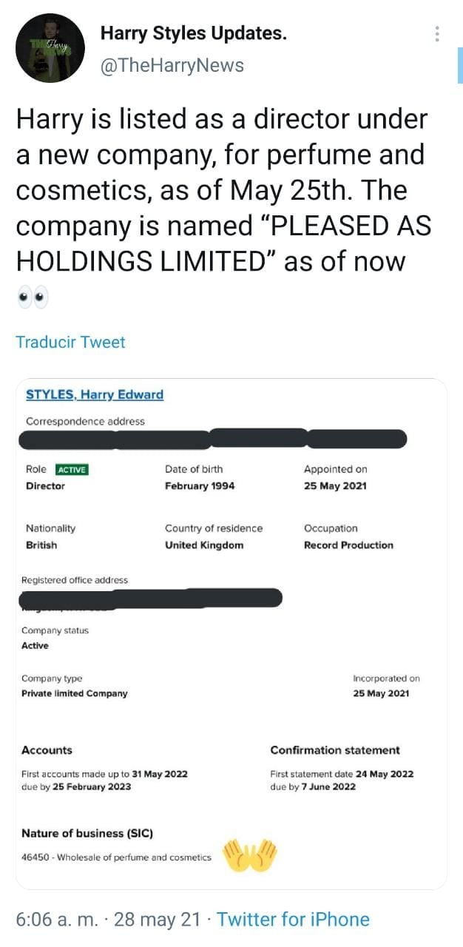Expand the Accounts section details
463x947 pixels.
[47, 749]
